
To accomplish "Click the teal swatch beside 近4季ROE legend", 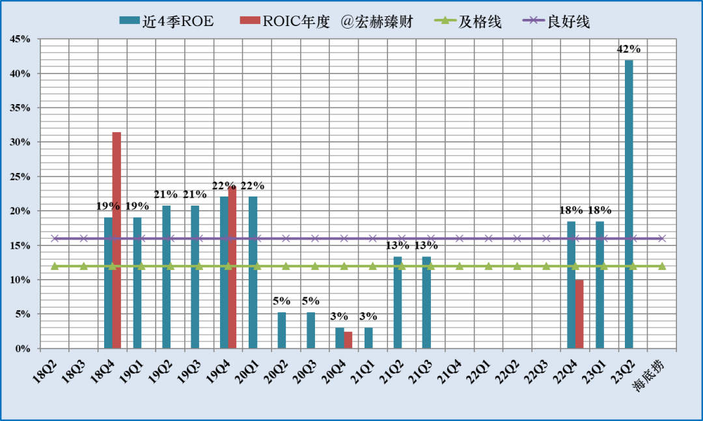I will pos(129,20).
